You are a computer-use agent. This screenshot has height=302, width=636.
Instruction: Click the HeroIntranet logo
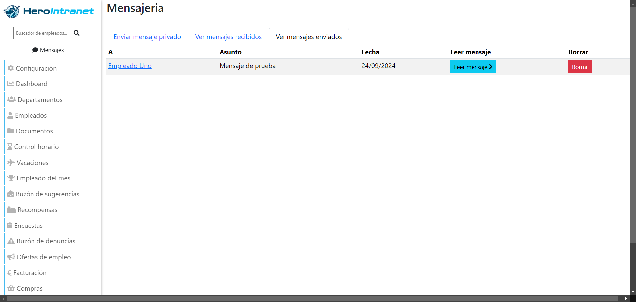click(x=48, y=11)
